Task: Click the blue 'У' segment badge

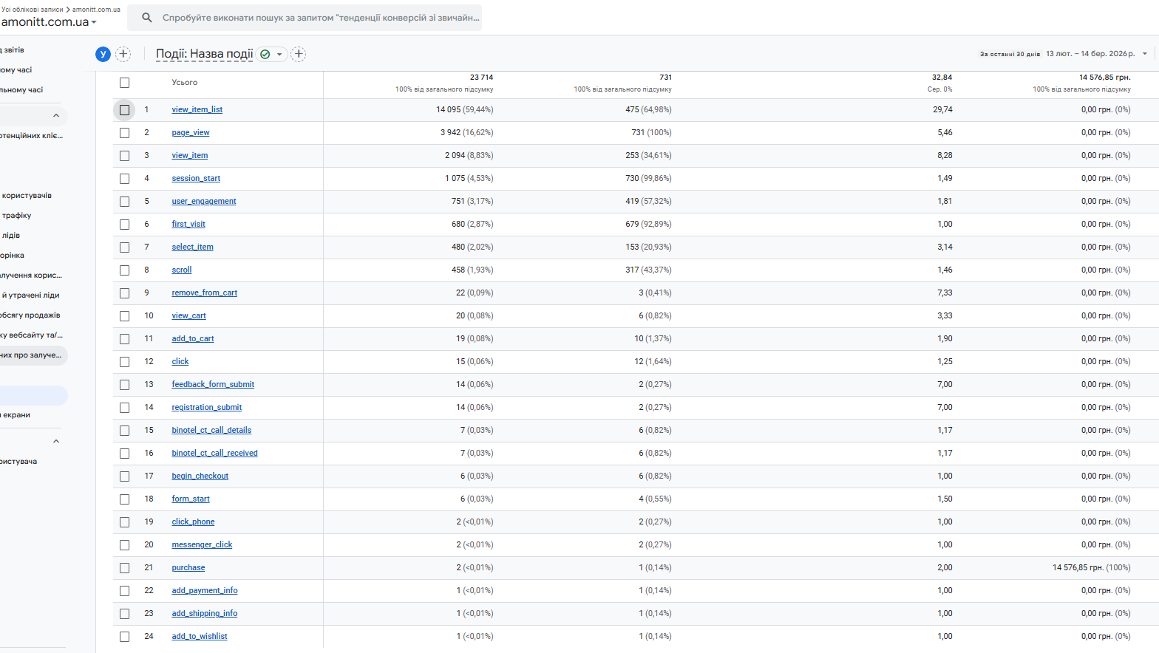Action: point(103,54)
